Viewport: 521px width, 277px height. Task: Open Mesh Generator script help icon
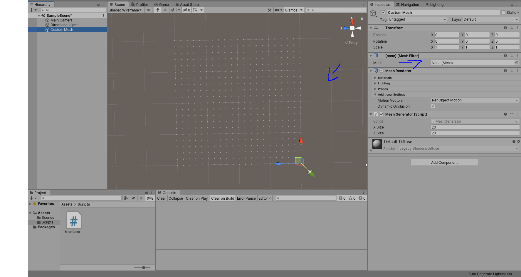(505, 114)
